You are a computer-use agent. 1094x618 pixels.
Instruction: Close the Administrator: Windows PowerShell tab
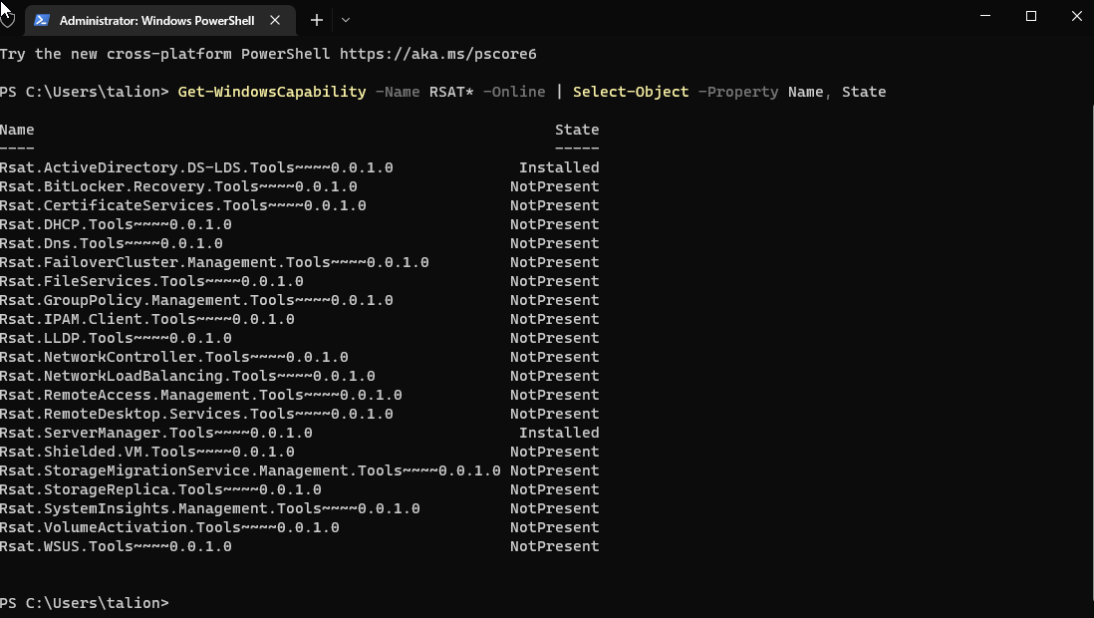276,20
